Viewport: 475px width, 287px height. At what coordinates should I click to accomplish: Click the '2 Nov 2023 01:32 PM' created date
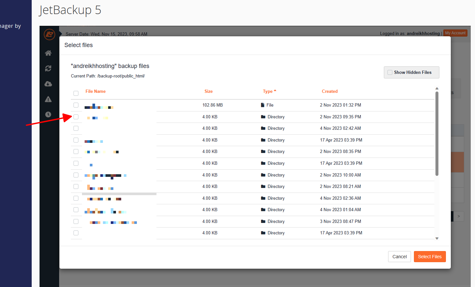340,105
